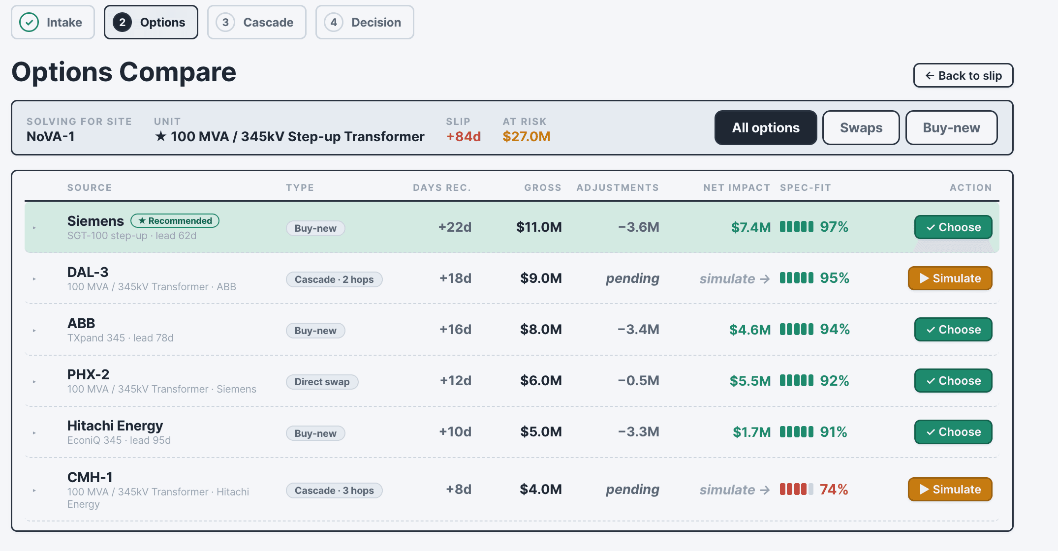Screen dimensions: 1058x551
Task: Filter list to Swaps only
Action: (x=861, y=127)
